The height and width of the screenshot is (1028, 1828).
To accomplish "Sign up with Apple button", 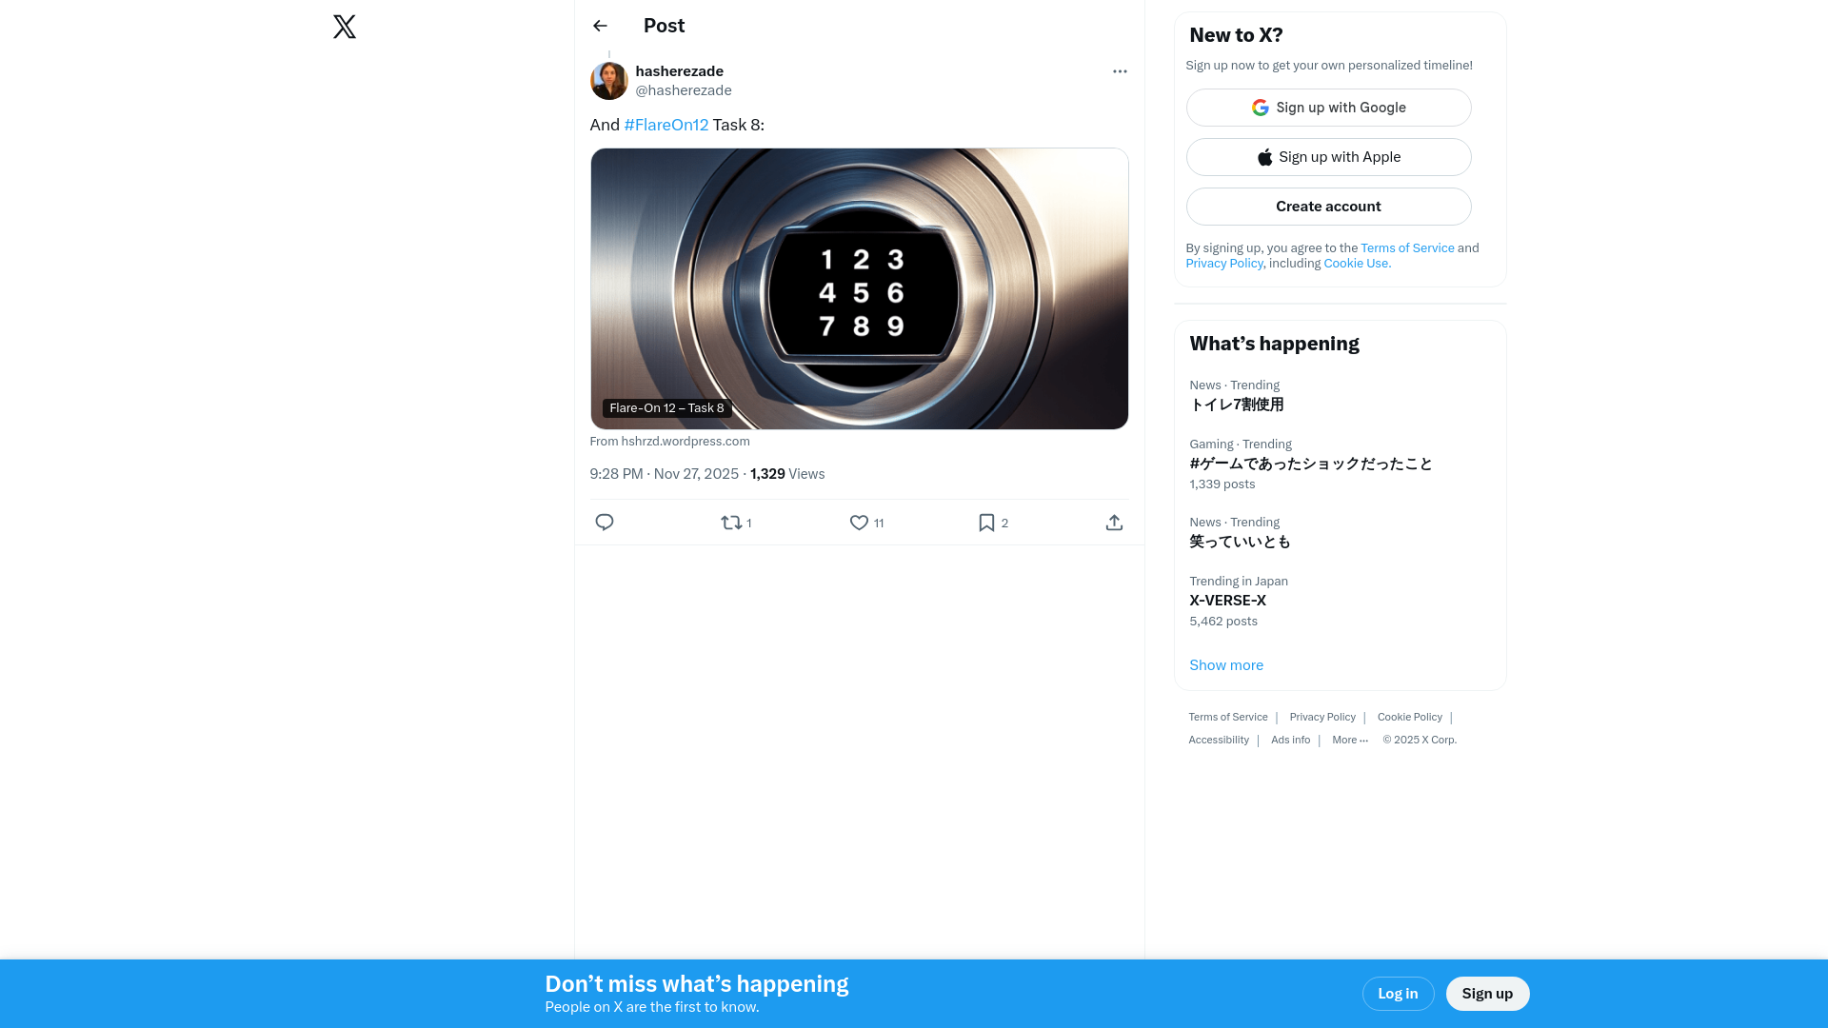I will tap(1328, 157).
